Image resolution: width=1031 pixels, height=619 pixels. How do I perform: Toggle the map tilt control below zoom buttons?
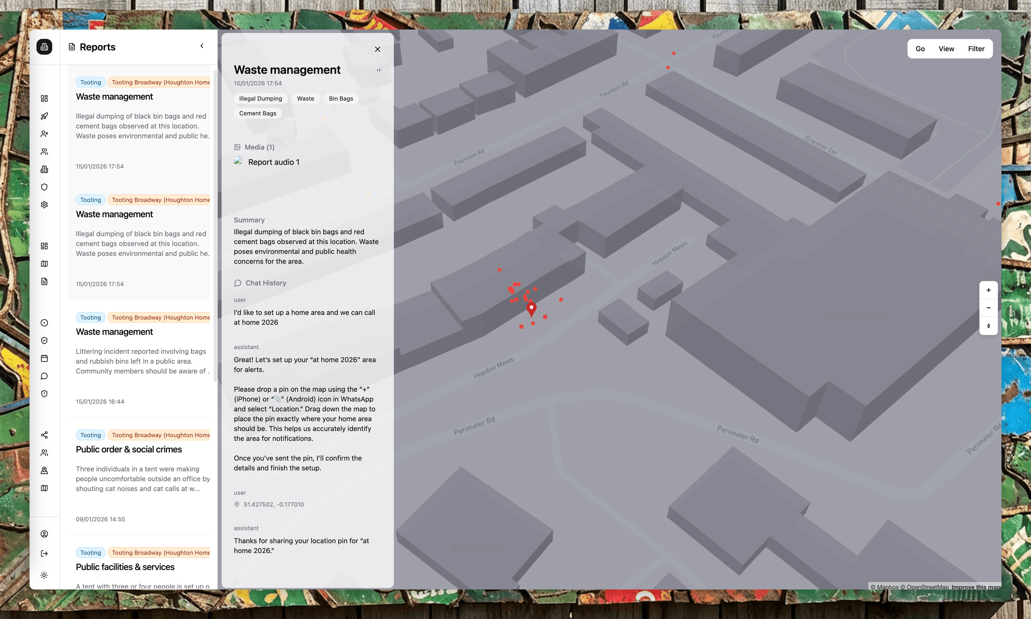(x=988, y=326)
